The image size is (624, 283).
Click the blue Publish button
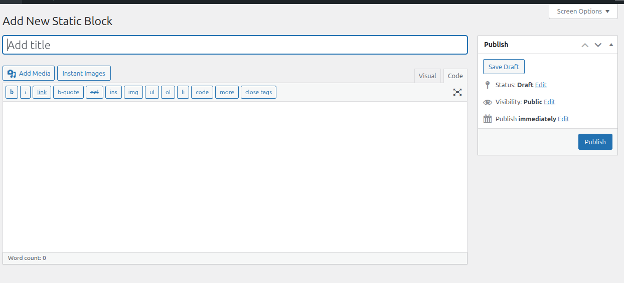click(595, 142)
